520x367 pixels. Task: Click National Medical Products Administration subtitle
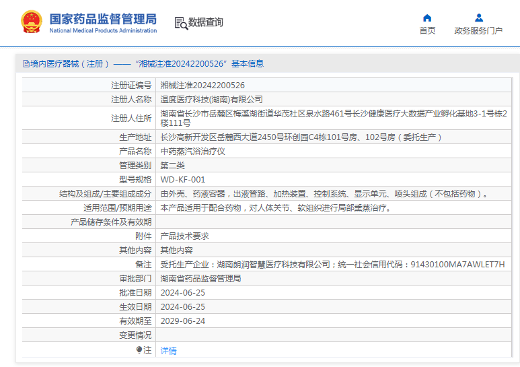103,30
